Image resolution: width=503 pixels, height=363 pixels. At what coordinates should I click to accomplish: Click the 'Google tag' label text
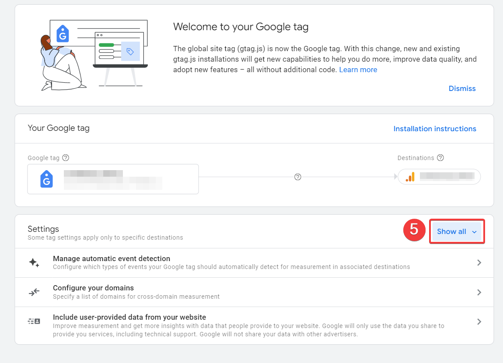44,158
